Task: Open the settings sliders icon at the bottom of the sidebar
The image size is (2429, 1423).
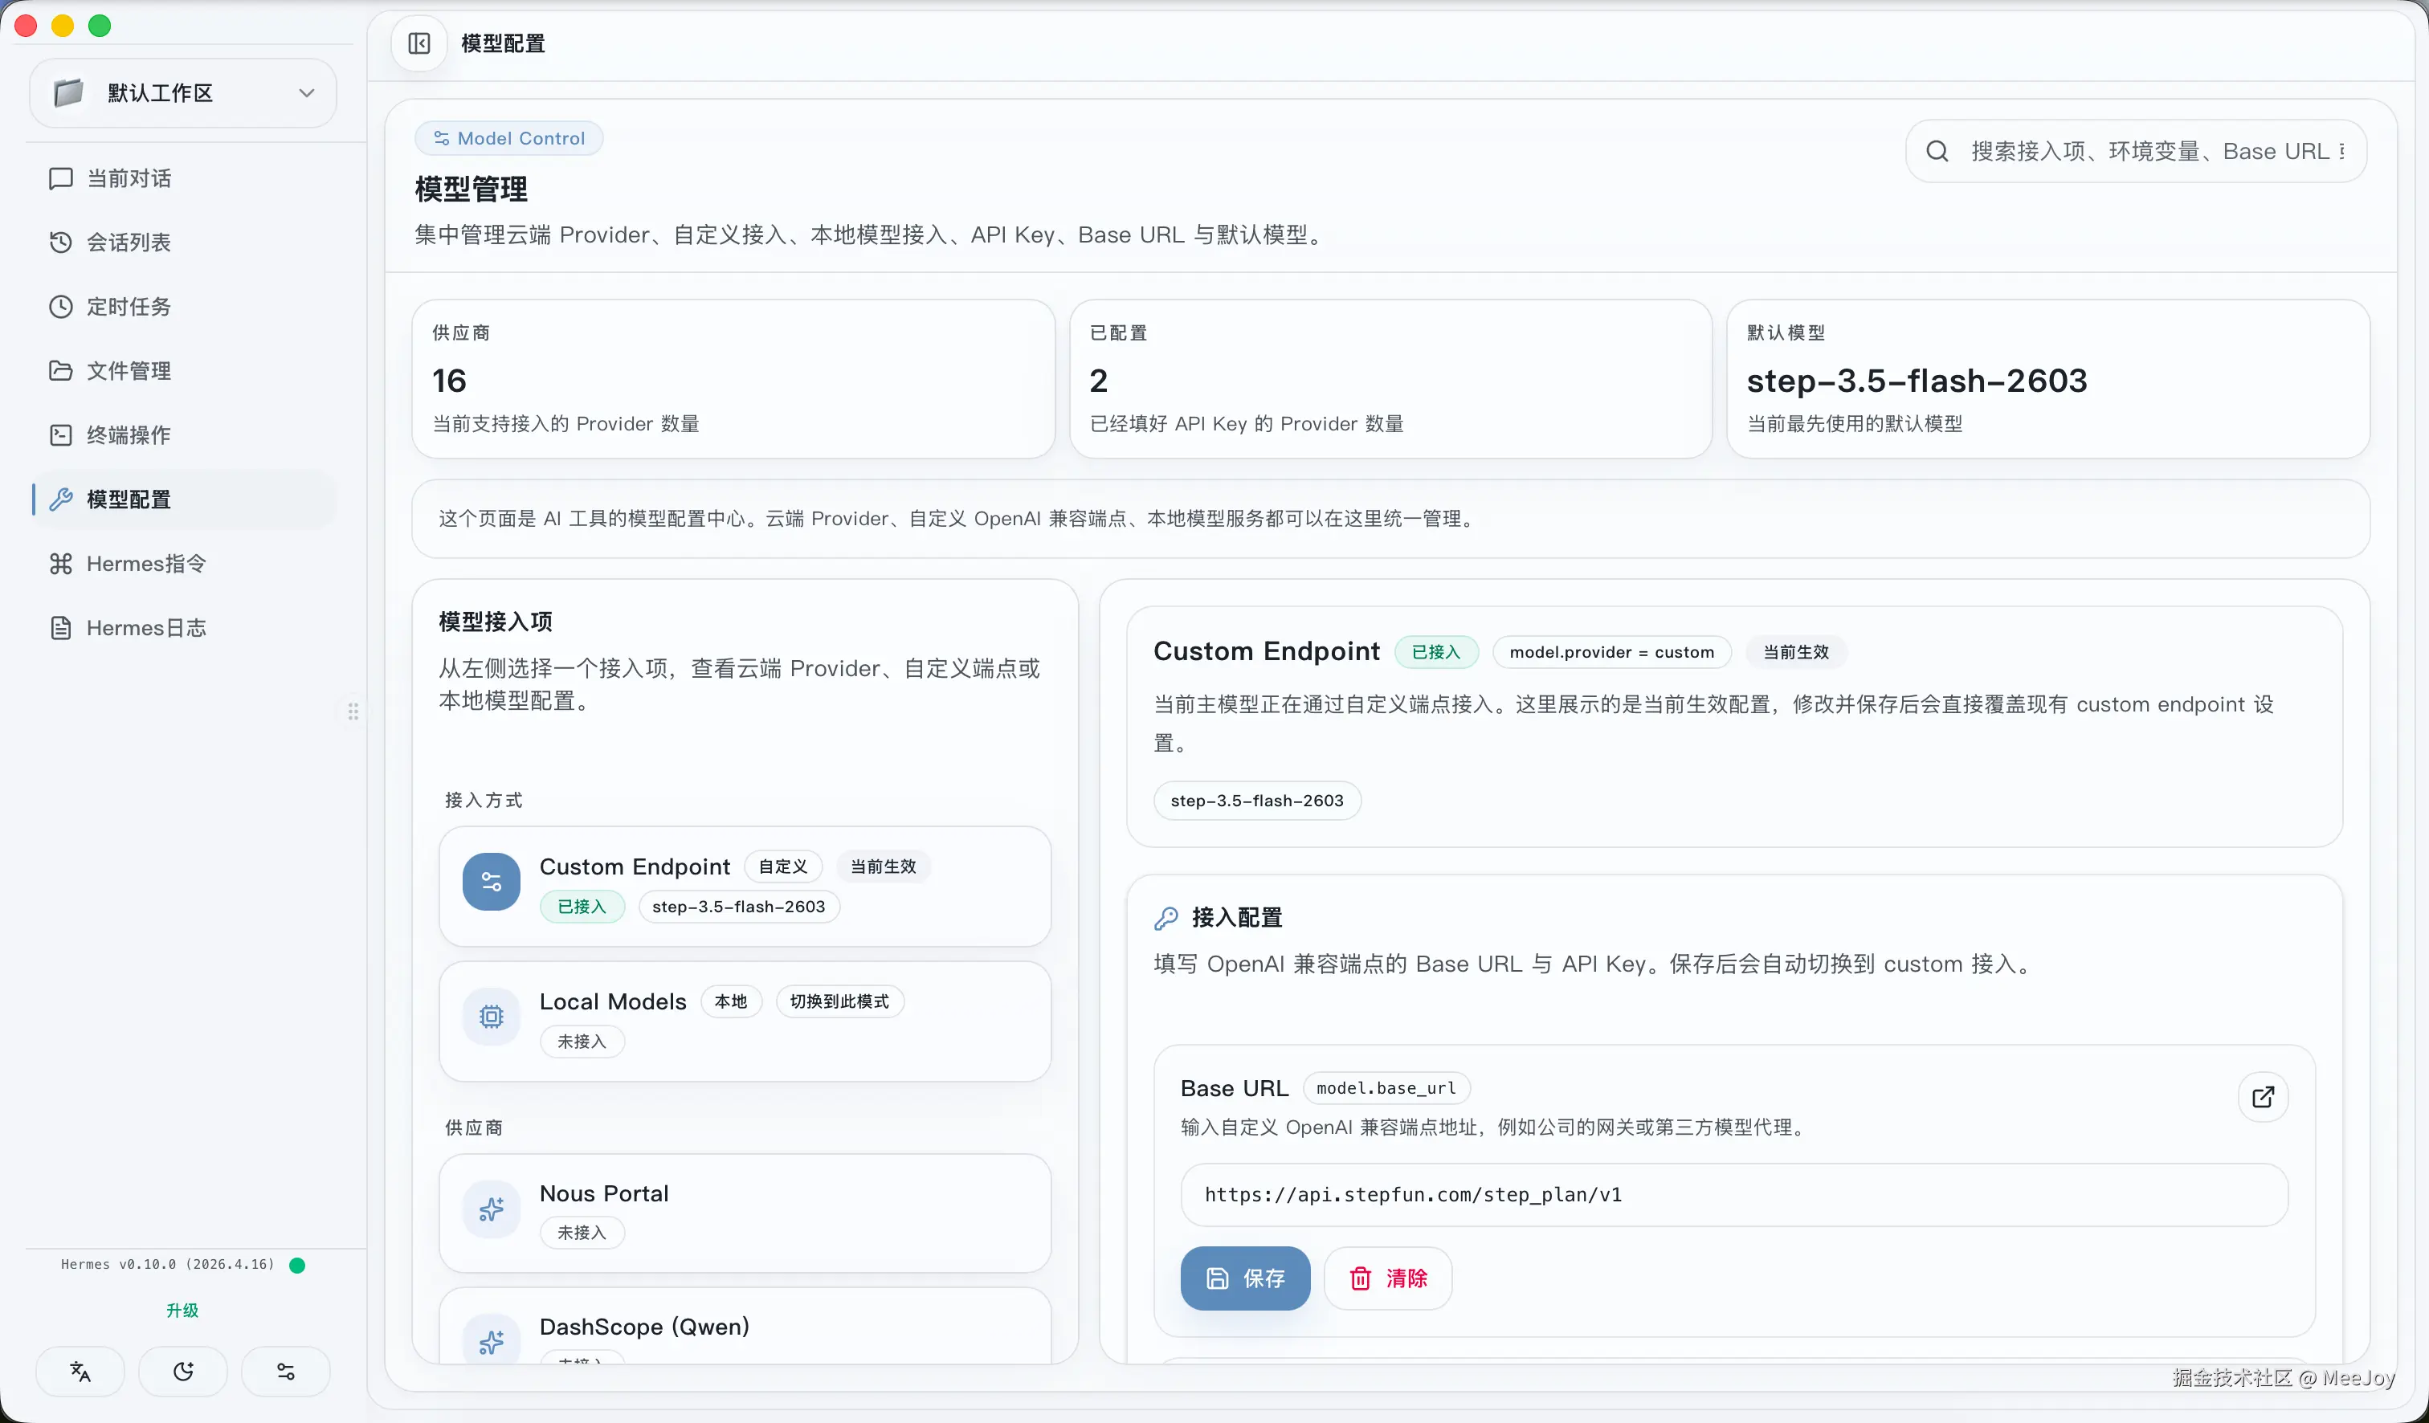Action: click(285, 1370)
